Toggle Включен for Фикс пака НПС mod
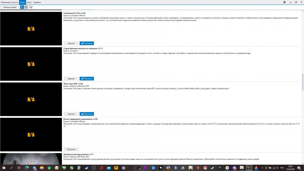Screen dimensions: 304x171 87,114
